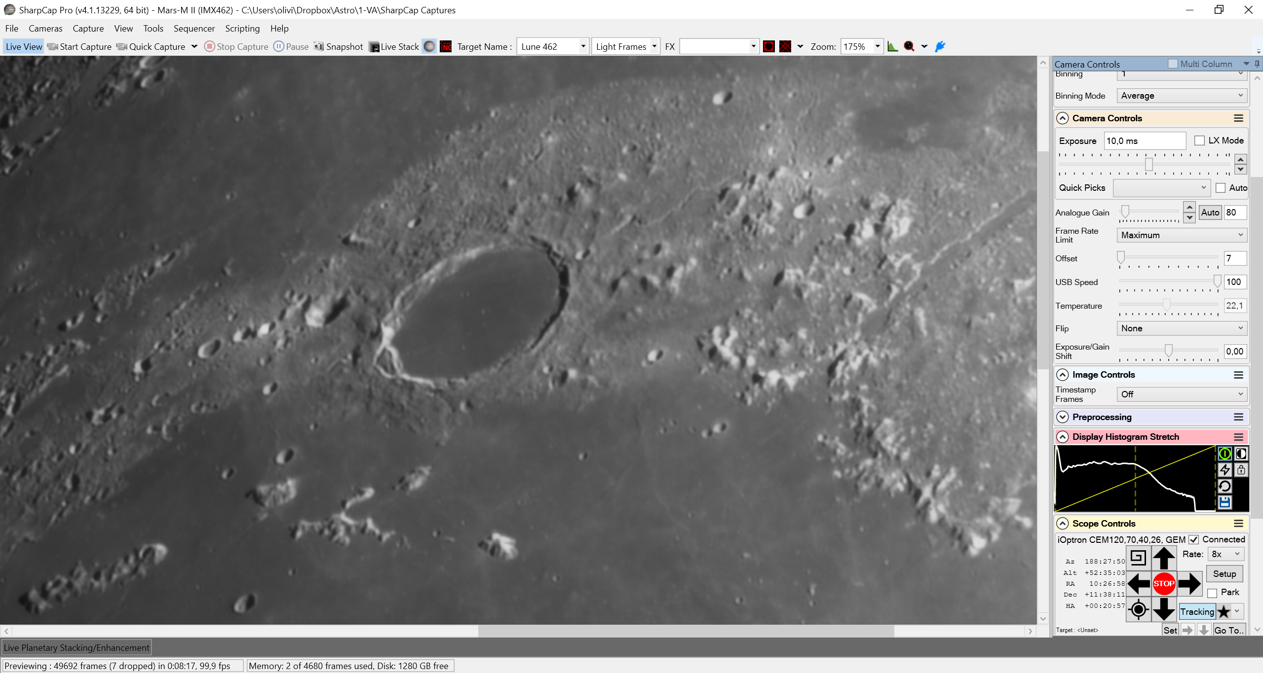The height and width of the screenshot is (673, 1263).
Task: Open the Scripting menu
Action: pos(242,29)
